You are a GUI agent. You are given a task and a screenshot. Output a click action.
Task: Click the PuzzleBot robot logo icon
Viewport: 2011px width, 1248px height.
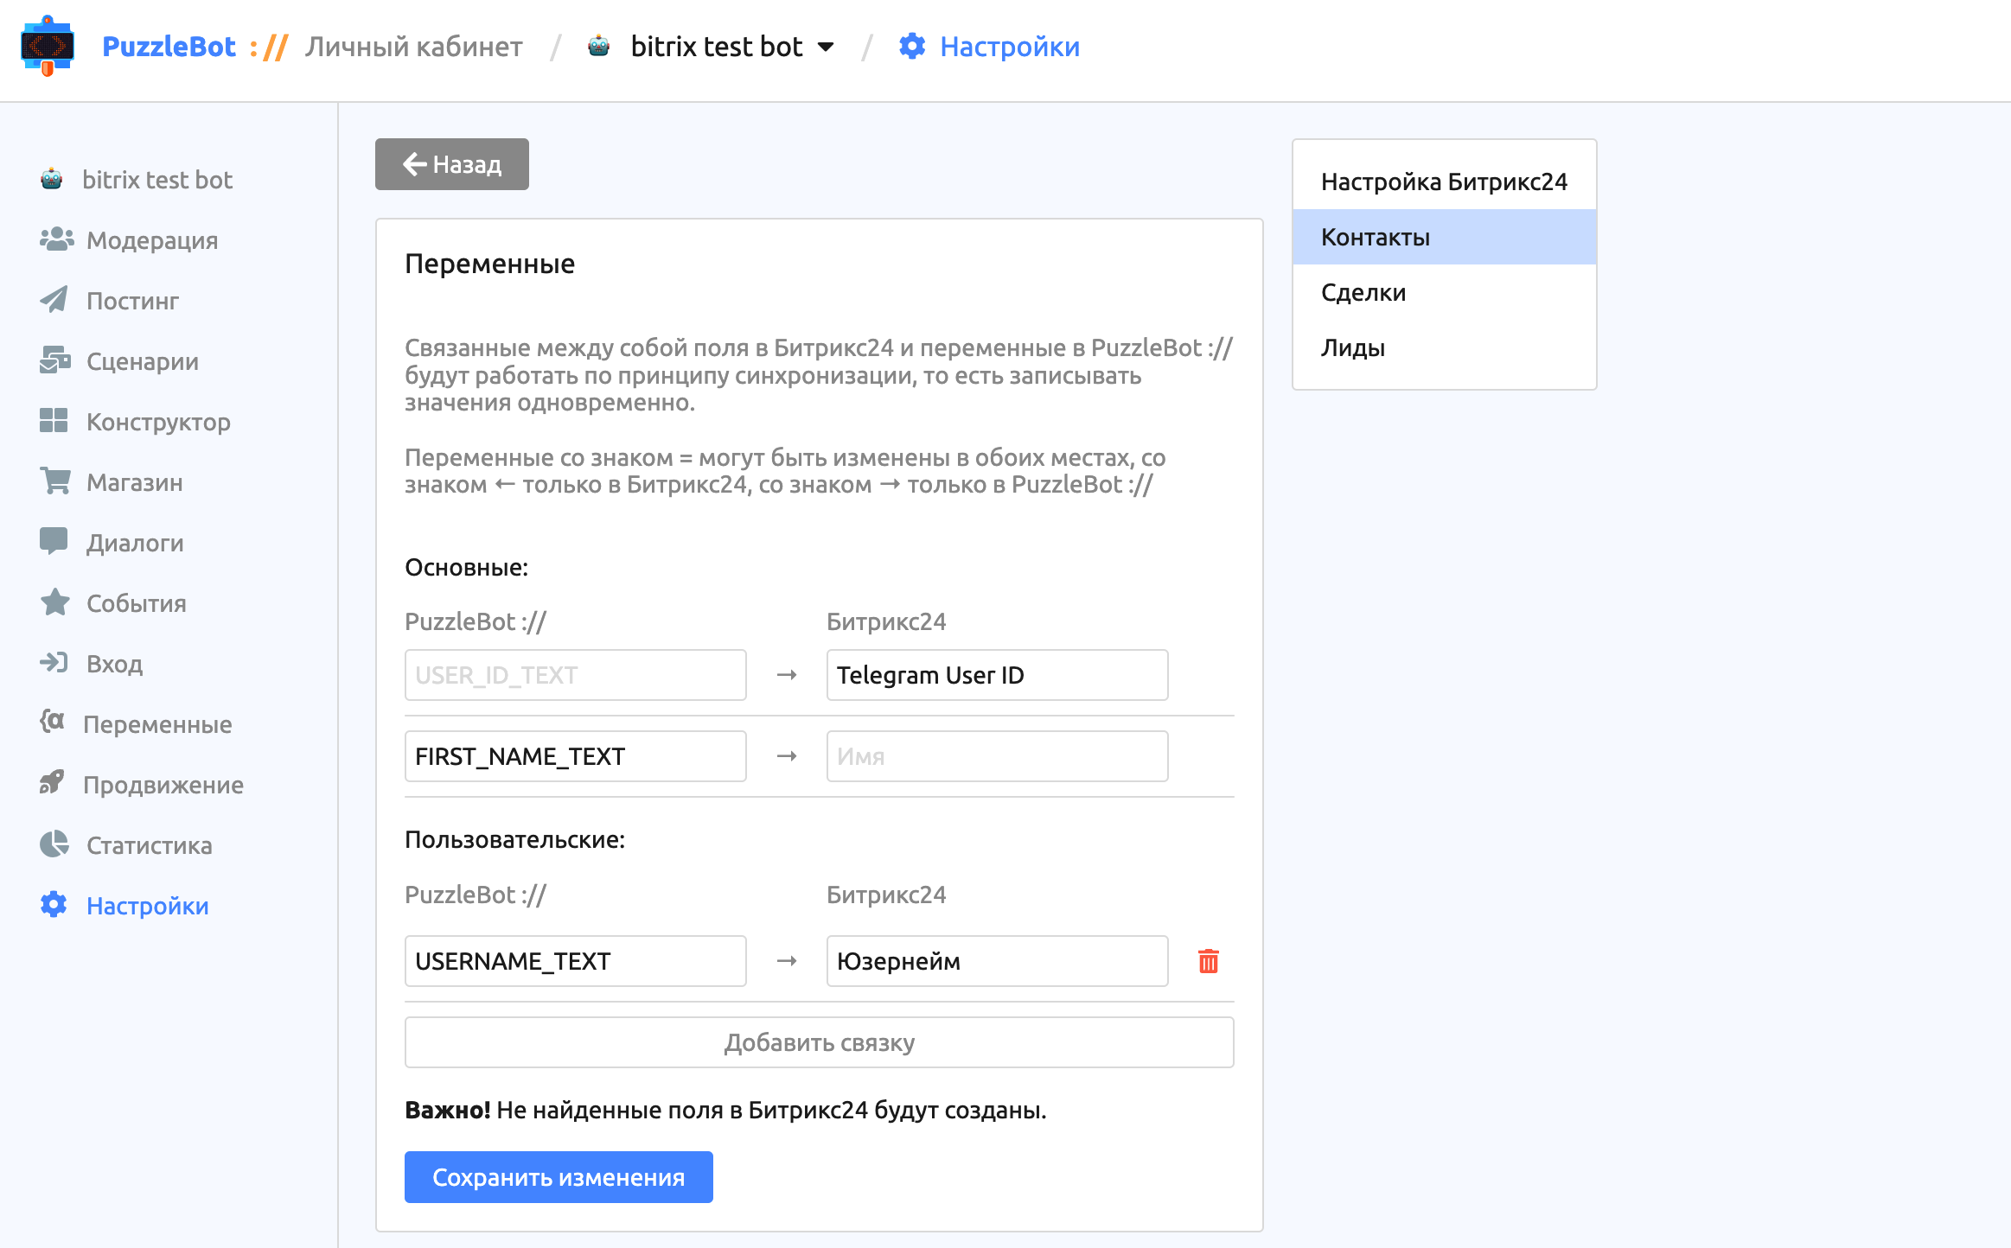point(48,47)
